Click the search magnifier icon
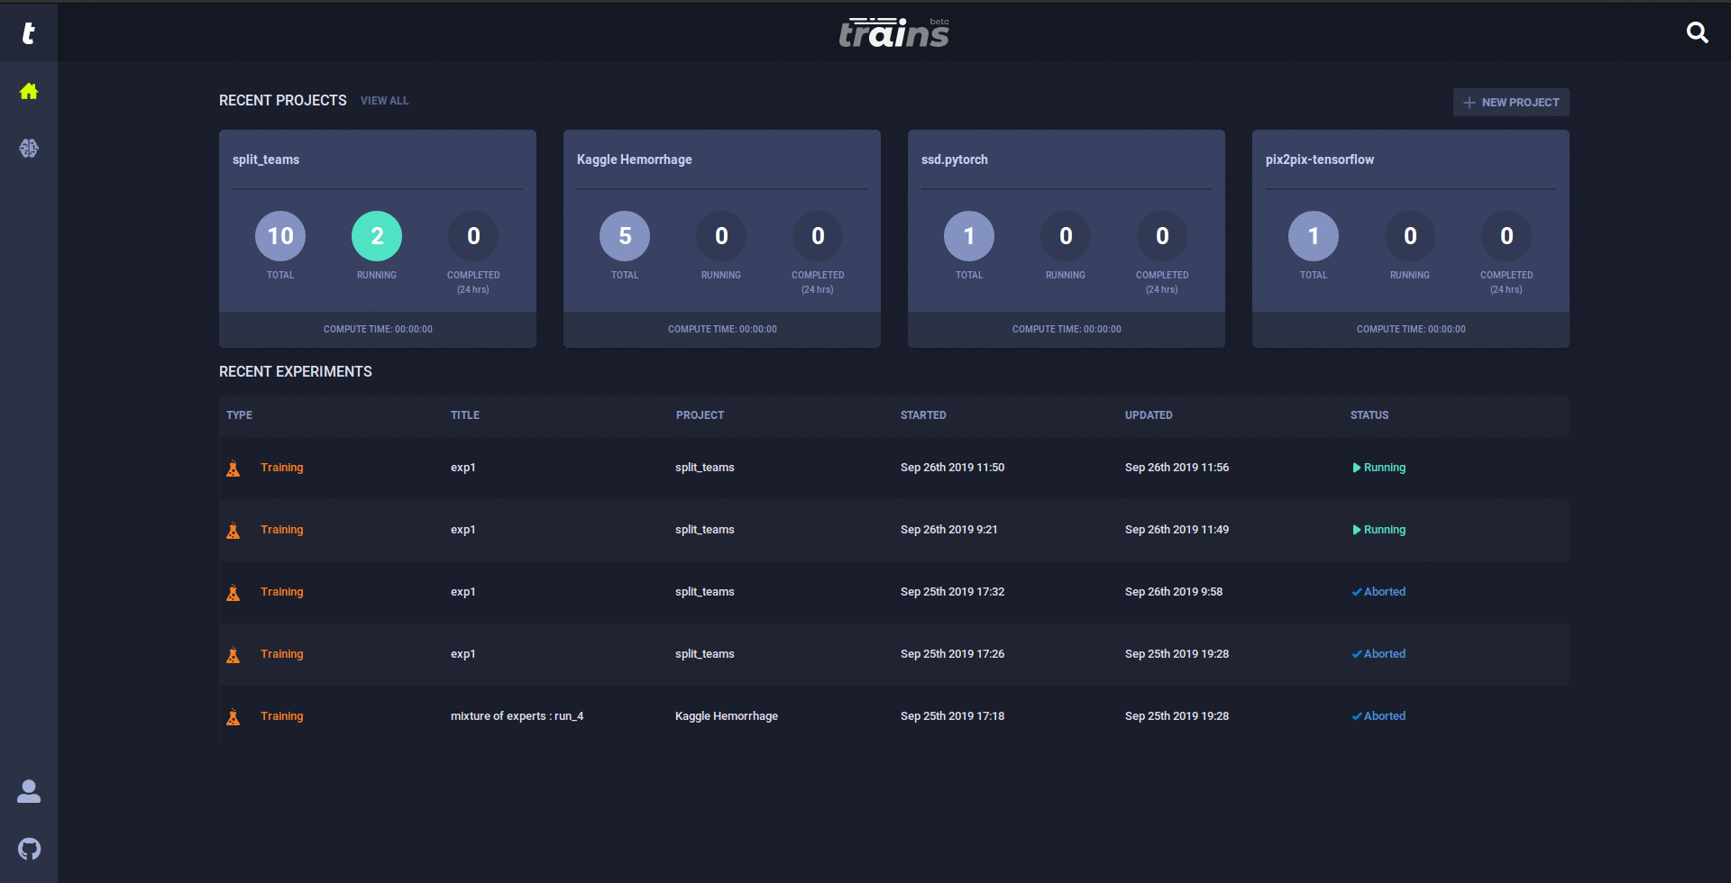This screenshot has width=1731, height=883. pos(1697,33)
